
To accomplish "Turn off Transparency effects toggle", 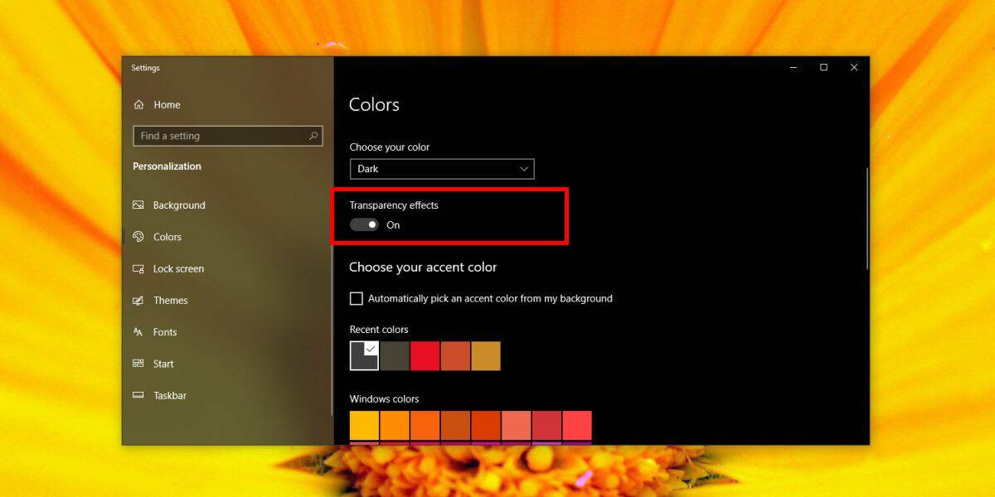I will click(364, 224).
